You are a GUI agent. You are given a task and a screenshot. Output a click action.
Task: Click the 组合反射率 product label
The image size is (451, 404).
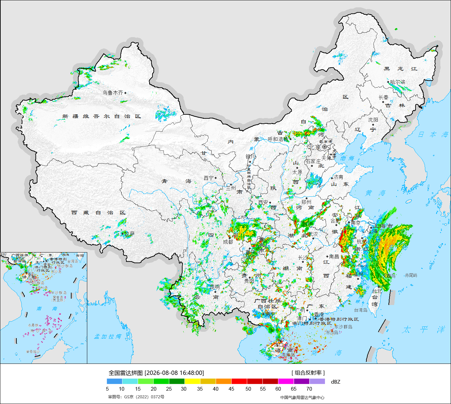pyautogui.click(x=308, y=373)
